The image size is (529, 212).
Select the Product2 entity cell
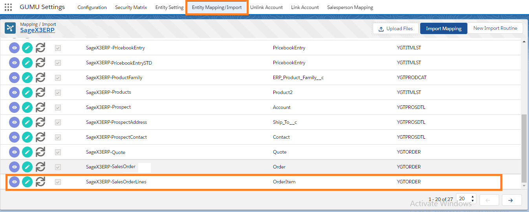click(x=283, y=92)
